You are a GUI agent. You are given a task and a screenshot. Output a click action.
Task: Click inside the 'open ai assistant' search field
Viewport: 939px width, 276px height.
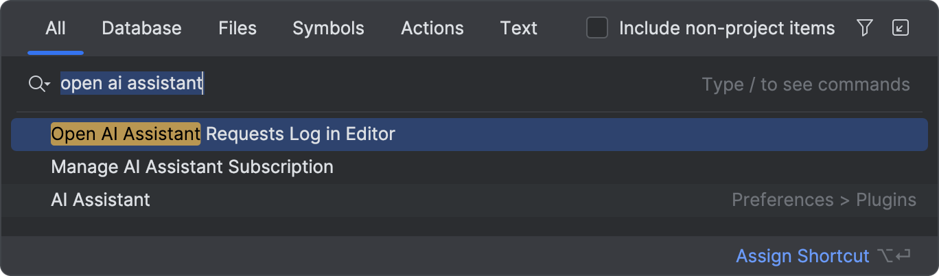[x=378, y=84]
